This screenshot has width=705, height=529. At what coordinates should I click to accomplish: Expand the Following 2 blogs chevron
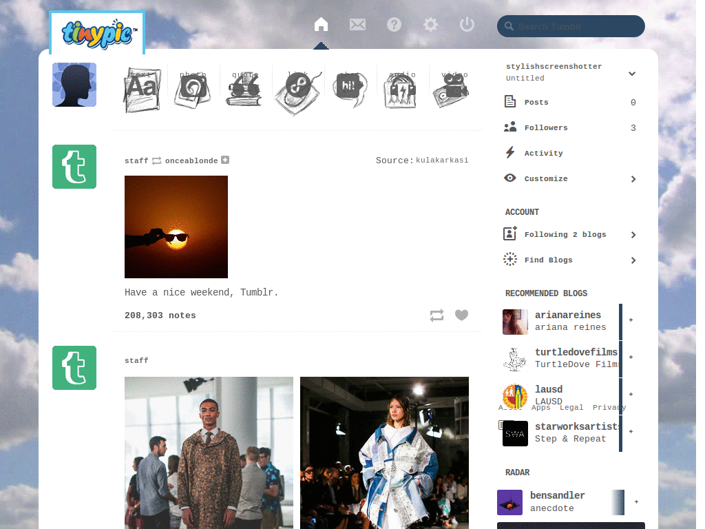pyautogui.click(x=633, y=235)
